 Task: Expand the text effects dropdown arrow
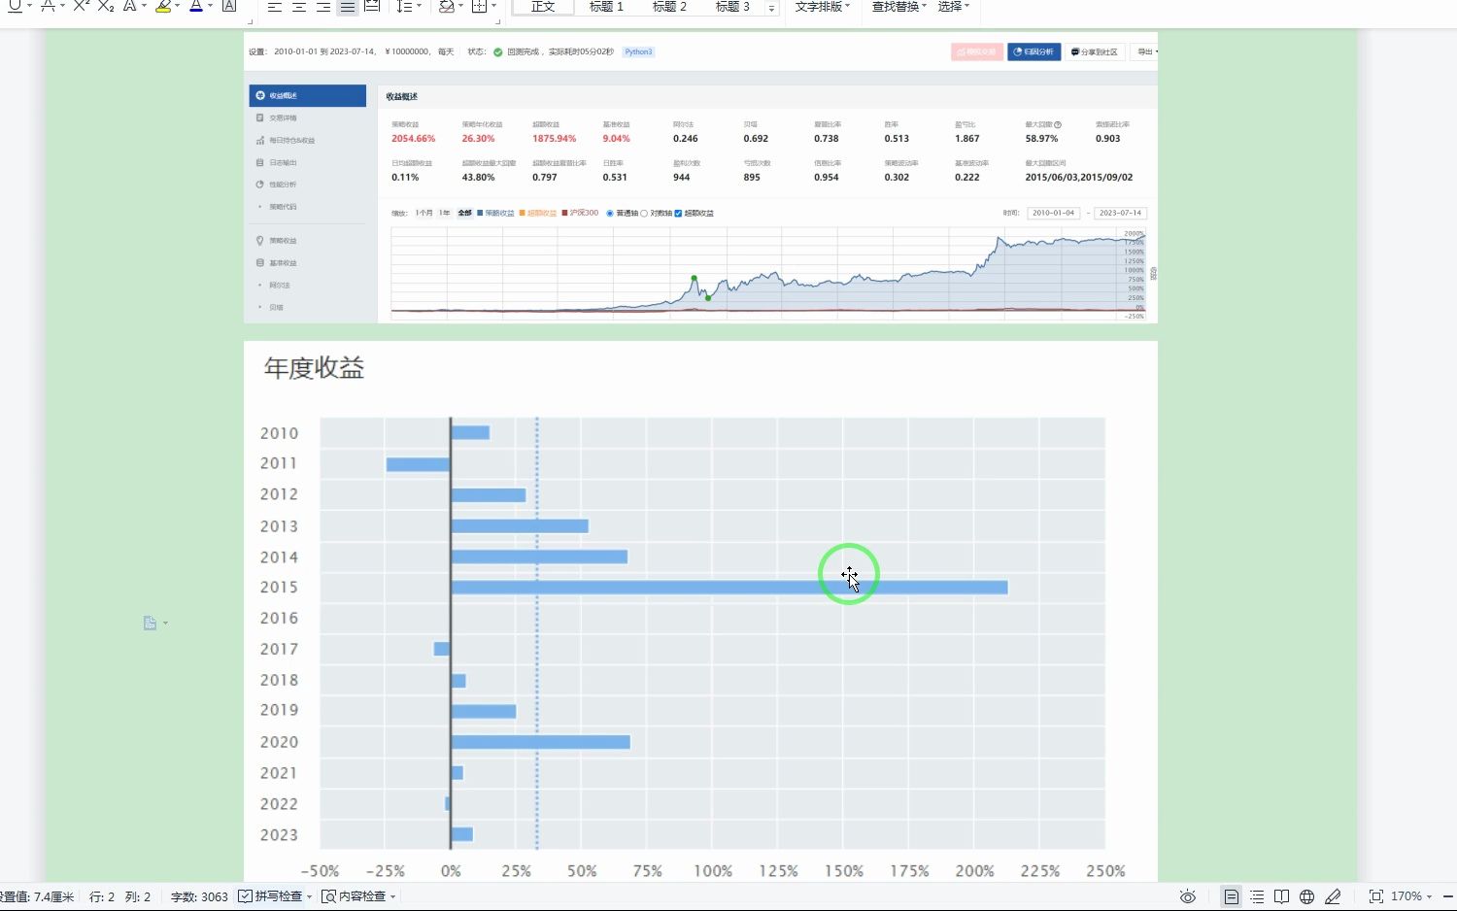pos(144,6)
